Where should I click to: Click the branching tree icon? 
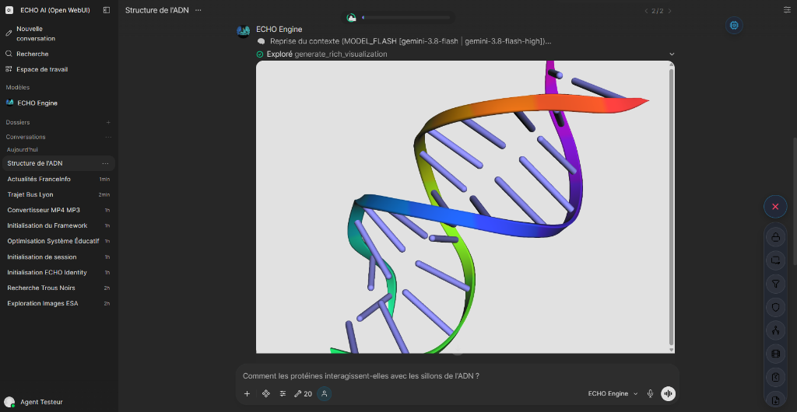[775, 331]
